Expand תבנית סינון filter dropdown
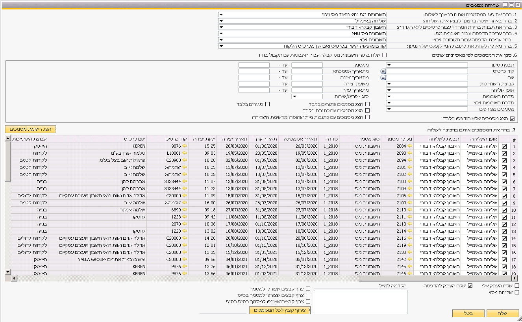 pos(389,65)
